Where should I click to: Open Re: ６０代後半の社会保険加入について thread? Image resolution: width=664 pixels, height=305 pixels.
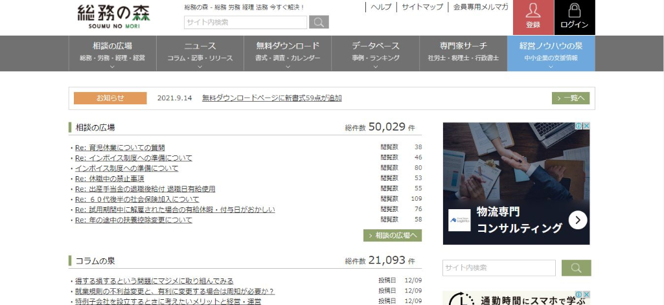[137, 199]
